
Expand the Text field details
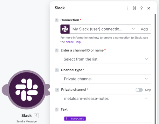point(57,109)
